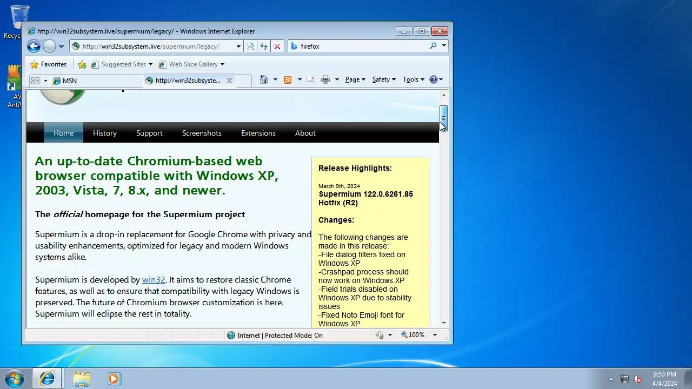Open the Help question mark menu
The image size is (692, 389).
tap(436, 79)
